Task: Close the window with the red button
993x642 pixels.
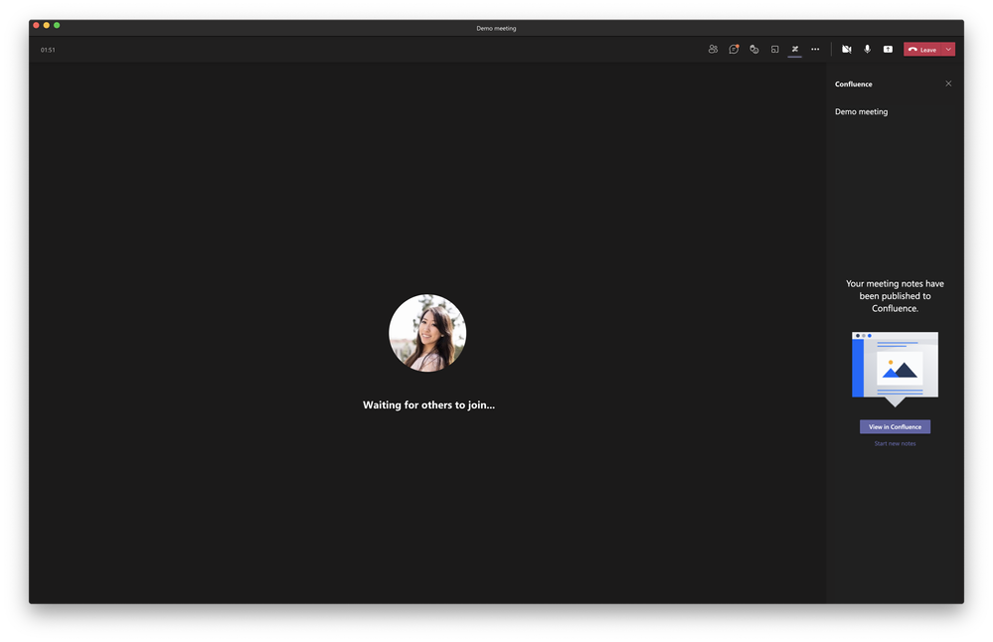Action: pos(36,25)
